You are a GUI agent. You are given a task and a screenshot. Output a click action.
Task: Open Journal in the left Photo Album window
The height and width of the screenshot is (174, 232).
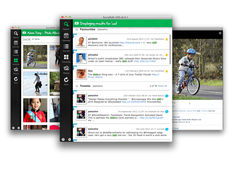16,53
